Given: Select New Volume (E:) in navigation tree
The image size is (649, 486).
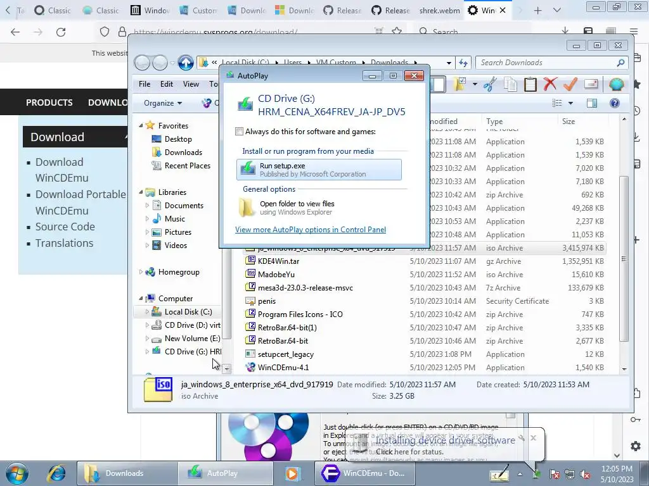Looking at the screenshot, I should [192, 339].
